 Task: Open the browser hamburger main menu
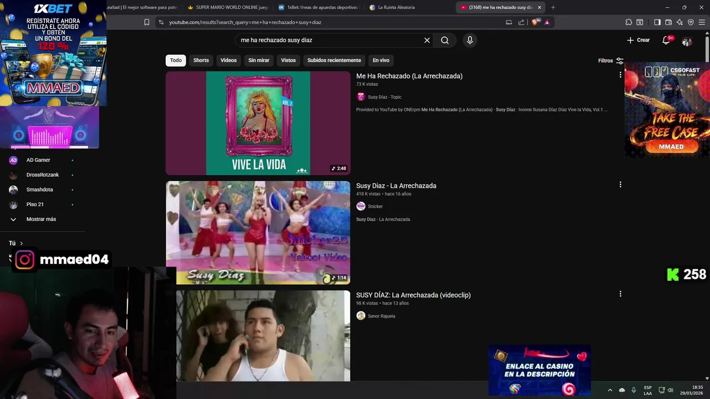(702, 22)
